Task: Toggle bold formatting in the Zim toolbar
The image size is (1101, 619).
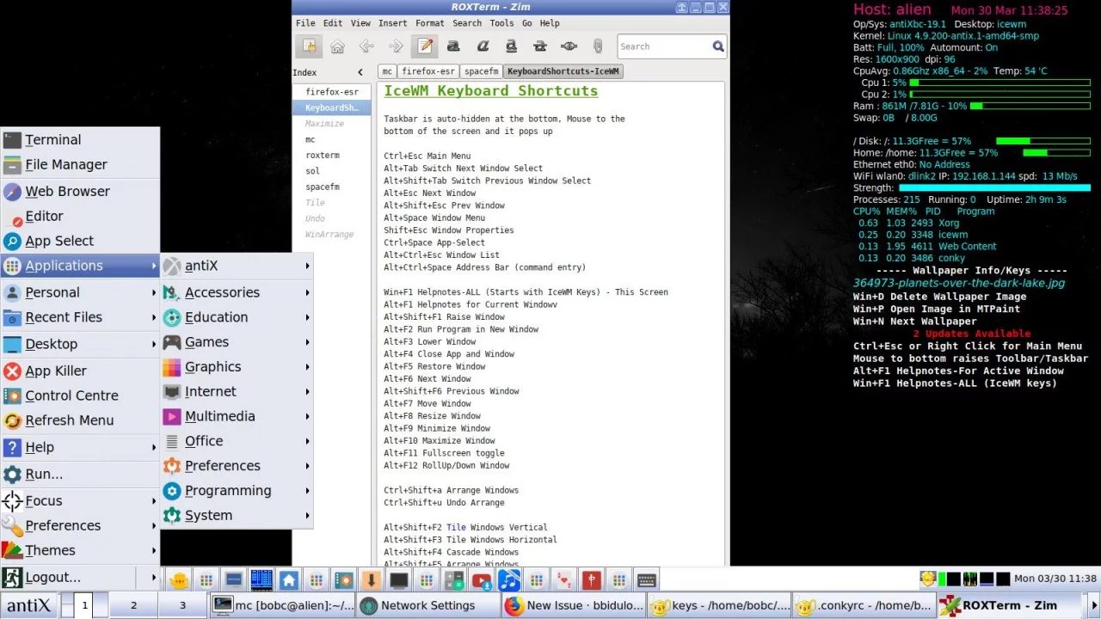Action: click(x=453, y=46)
